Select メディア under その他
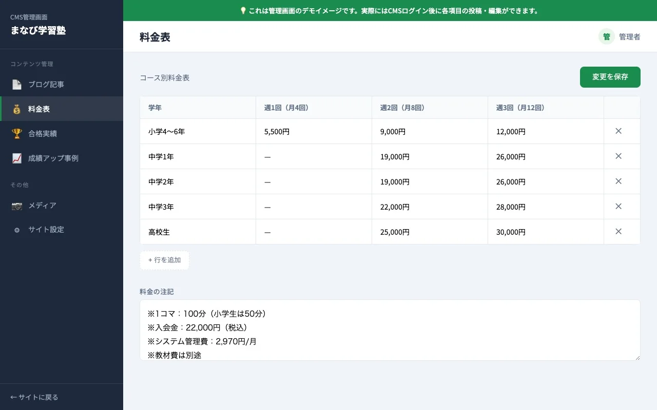 click(42, 206)
